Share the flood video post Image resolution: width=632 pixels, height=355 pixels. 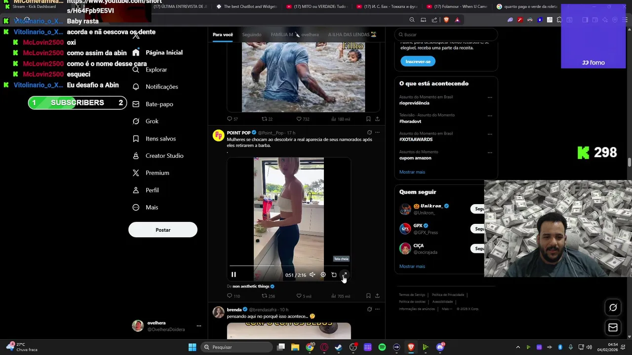click(x=377, y=119)
